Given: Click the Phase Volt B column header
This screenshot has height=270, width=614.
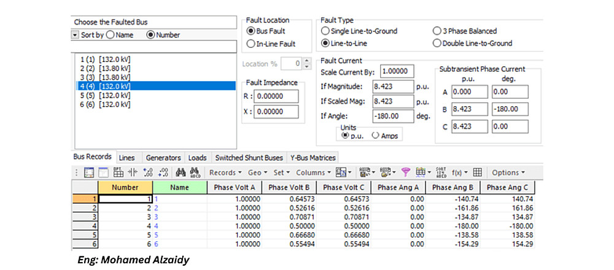Looking at the screenshot, I should pos(289,187).
